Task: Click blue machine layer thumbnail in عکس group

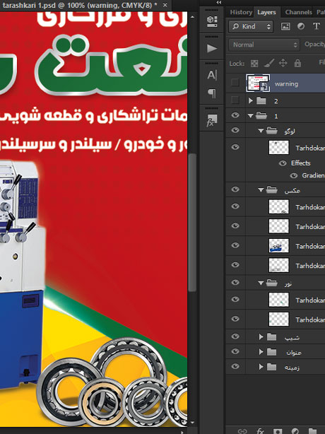Action: 278,245
